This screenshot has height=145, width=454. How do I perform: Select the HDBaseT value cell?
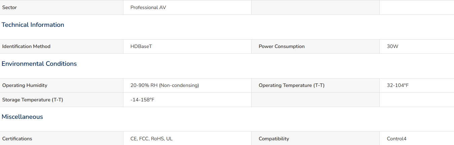187,46
